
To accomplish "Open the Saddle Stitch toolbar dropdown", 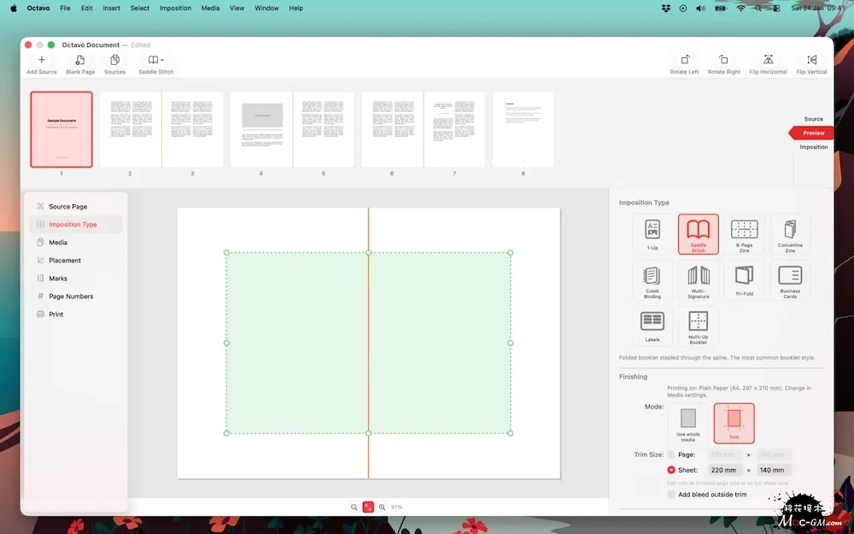I will click(x=155, y=61).
